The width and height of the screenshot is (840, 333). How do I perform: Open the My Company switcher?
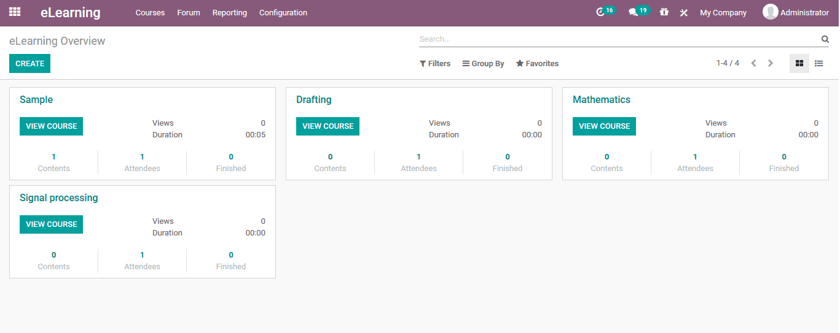(723, 13)
